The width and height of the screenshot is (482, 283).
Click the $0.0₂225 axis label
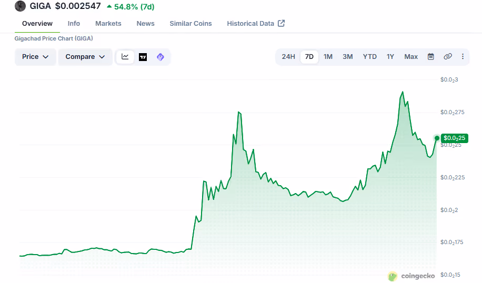pyautogui.click(x=452, y=178)
